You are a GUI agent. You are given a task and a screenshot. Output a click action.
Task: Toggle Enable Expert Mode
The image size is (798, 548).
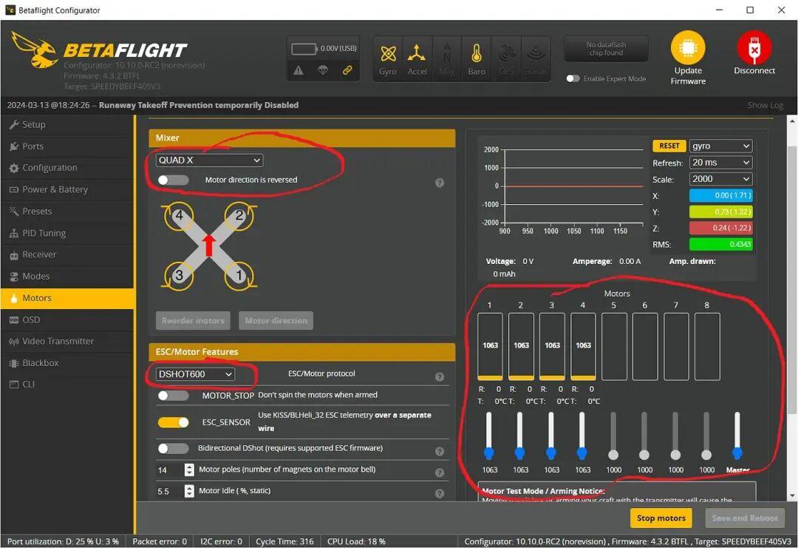pyautogui.click(x=573, y=78)
